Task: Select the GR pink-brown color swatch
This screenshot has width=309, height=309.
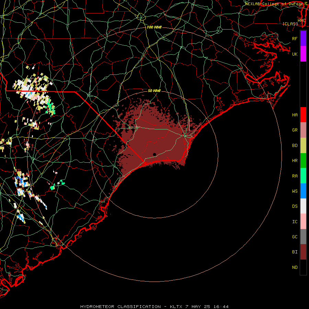Action: 303,130
